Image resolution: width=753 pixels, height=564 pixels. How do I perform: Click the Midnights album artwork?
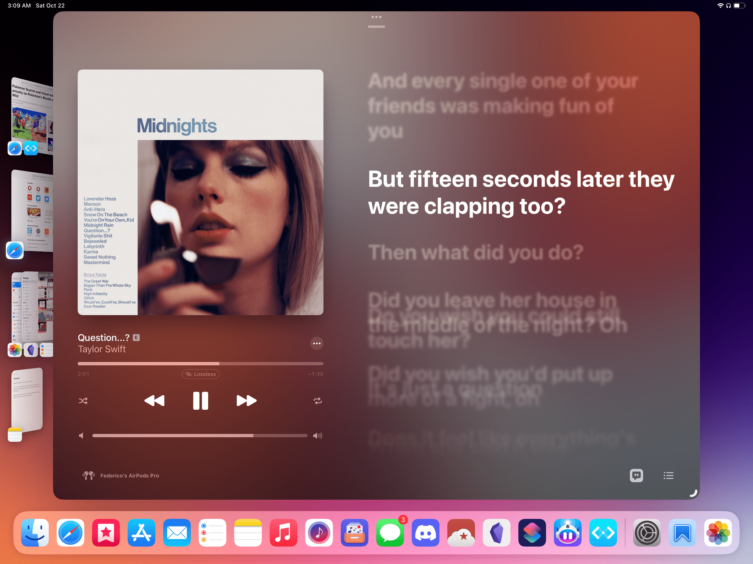point(200,192)
